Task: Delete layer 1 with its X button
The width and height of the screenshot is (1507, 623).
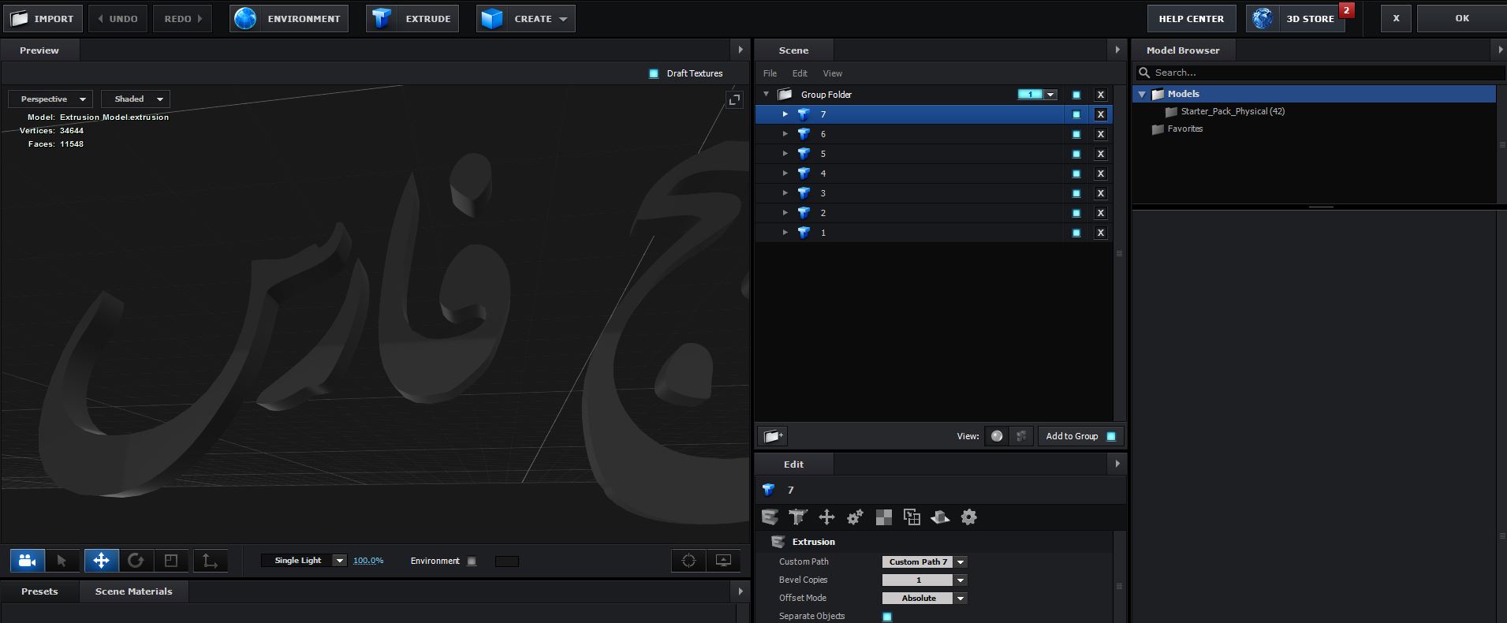Action: (1101, 233)
